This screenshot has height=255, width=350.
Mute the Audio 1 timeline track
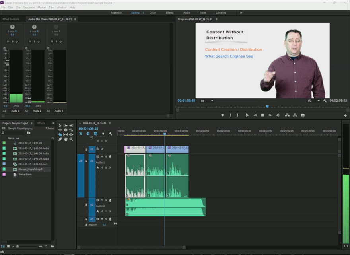coord(102,156)
